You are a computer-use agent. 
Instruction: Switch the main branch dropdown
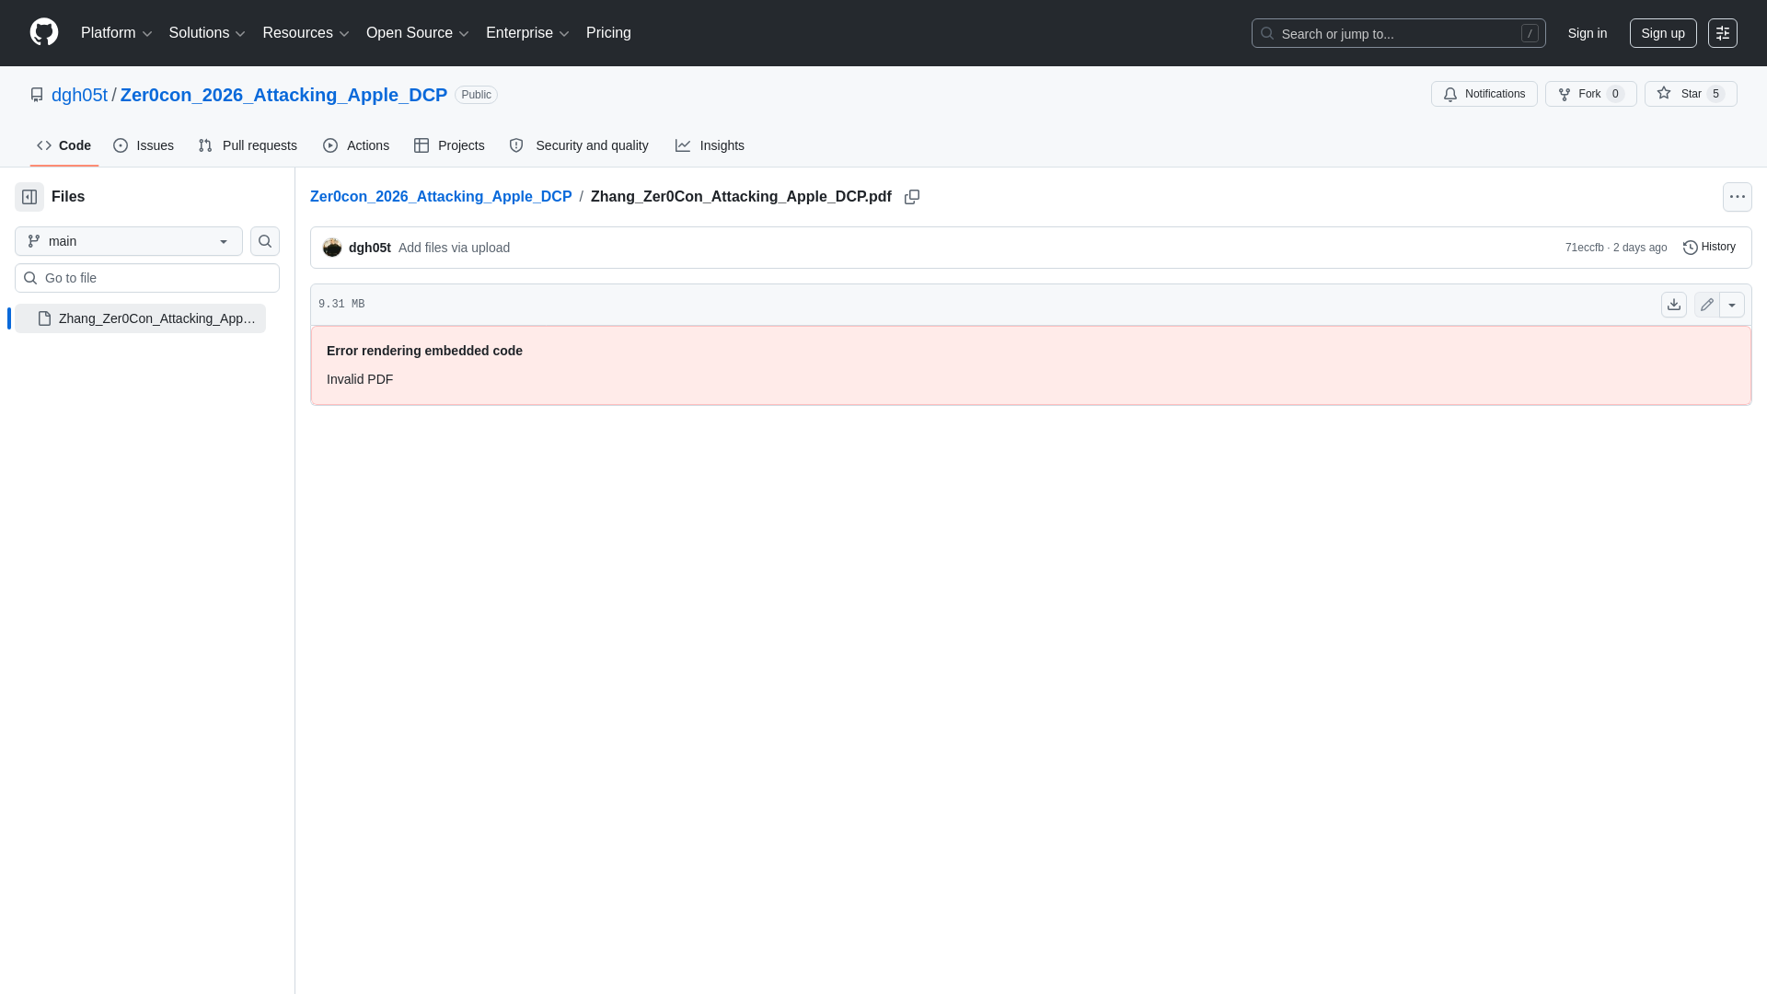[129, 241]
